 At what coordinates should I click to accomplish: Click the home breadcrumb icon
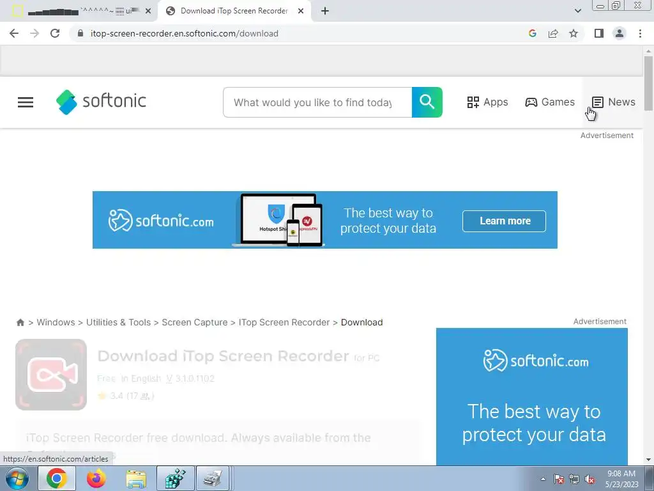[x=20, y=322]
